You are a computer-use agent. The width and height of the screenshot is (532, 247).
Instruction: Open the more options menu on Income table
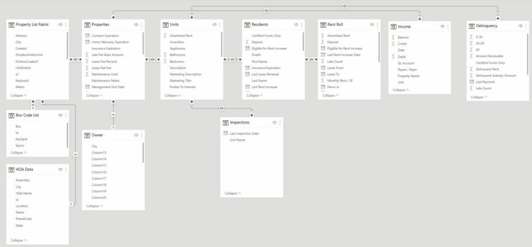448,27
